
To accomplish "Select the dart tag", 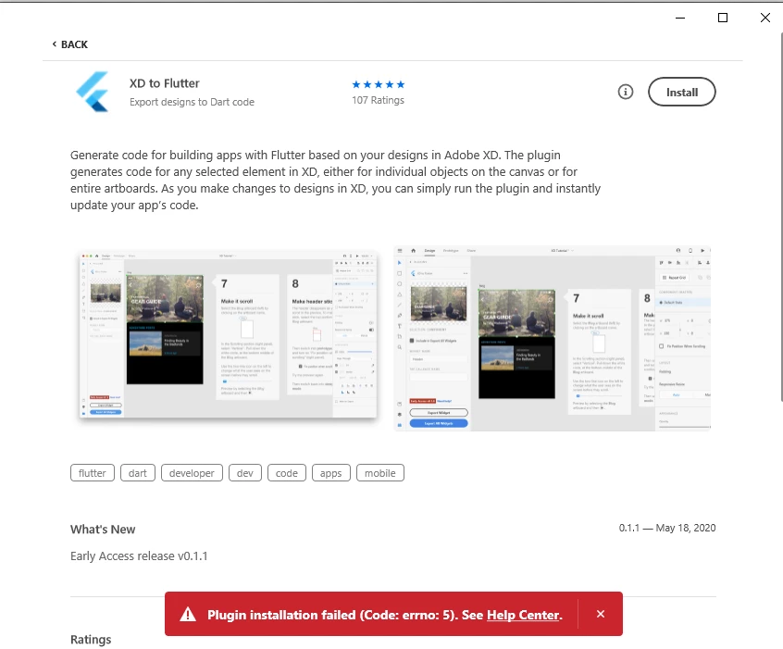I will click(x=138, y=473).
